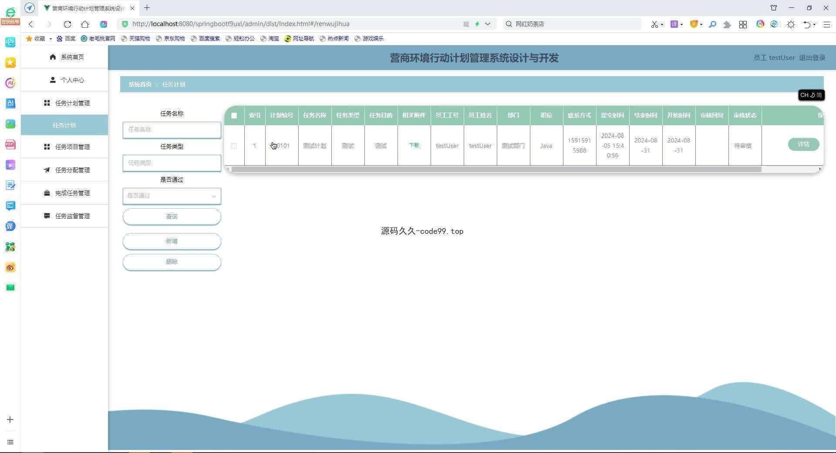The height and width of the screenshot is (453, 836).
Task: Expand 任务项目管理 menu section
Action: (64, 147)
